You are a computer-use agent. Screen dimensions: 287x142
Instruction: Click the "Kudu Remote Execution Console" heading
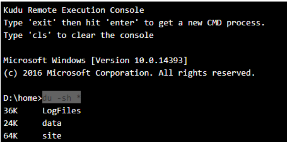[x=74, y=10]
